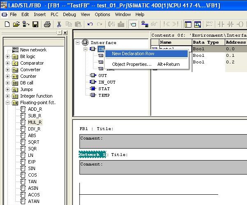Select the IN_OUT interface node
This screenshot has width=247, height=205.
pos(107,82)
